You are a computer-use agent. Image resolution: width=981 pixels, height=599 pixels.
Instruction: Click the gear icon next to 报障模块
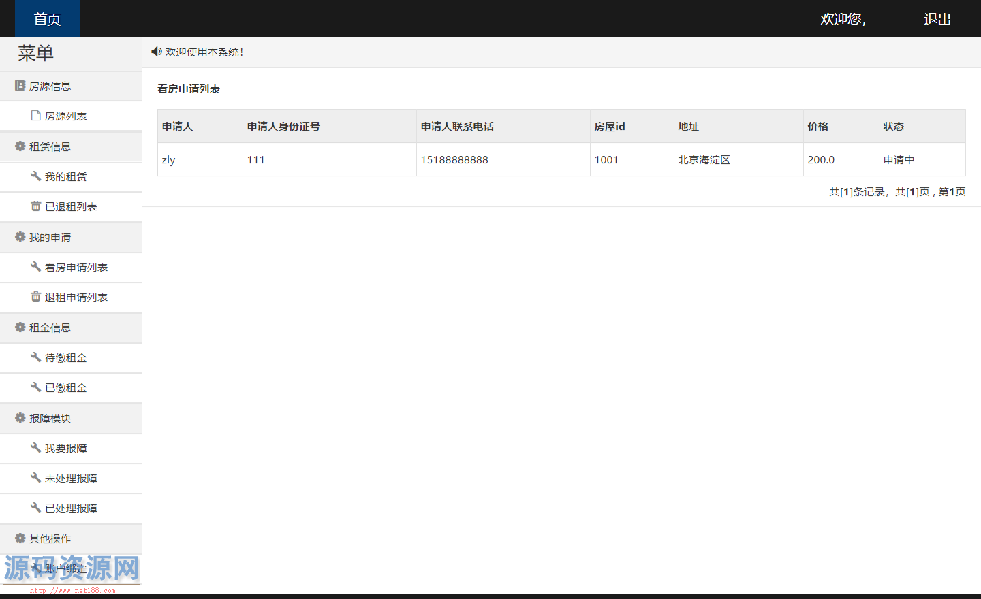[20, 418]
